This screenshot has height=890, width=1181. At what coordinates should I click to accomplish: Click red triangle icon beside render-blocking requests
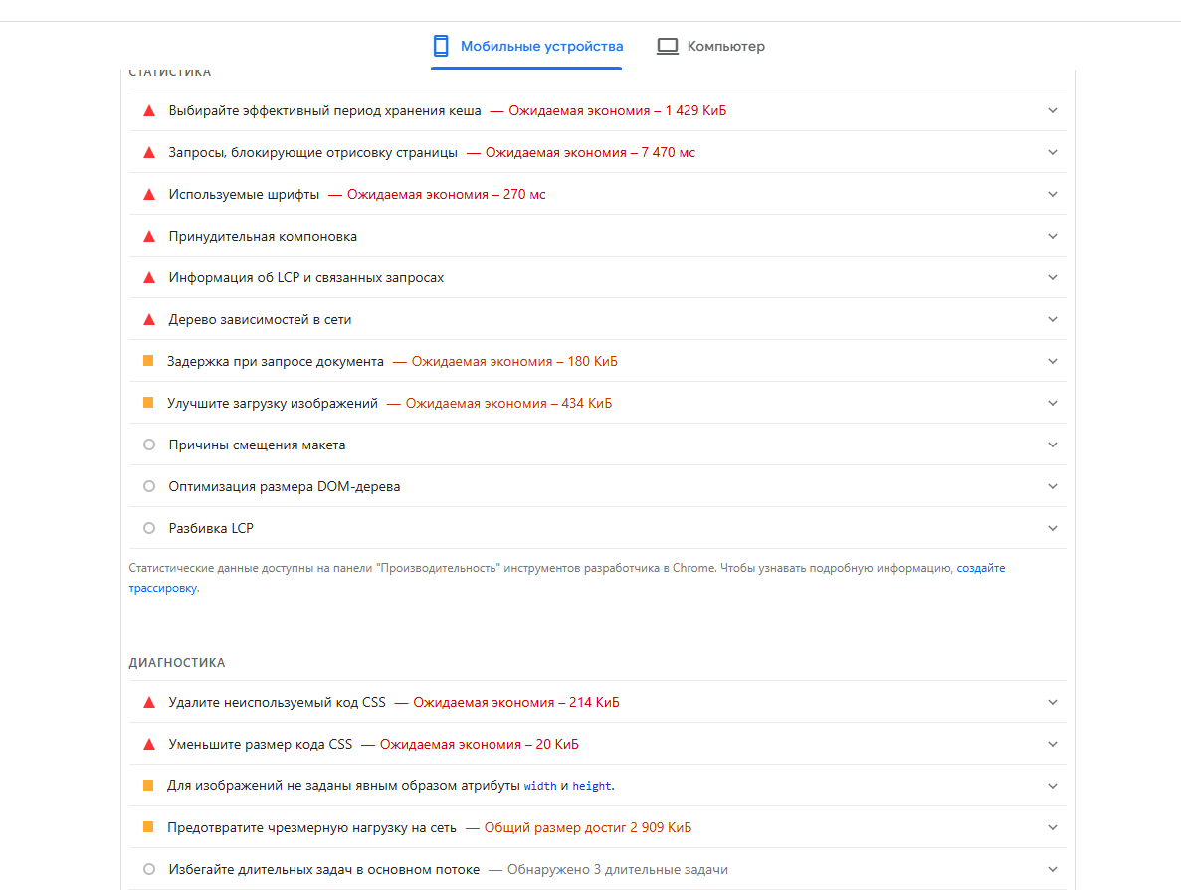point(149,152)
